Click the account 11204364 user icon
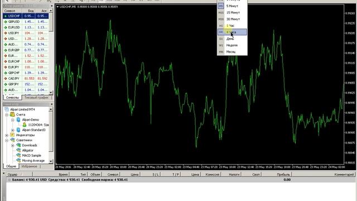The width and height of the screenshot is (357, 201). click(x=24, y=125)
